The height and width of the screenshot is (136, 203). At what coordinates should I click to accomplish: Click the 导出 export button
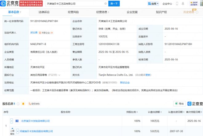pos(180,104)
